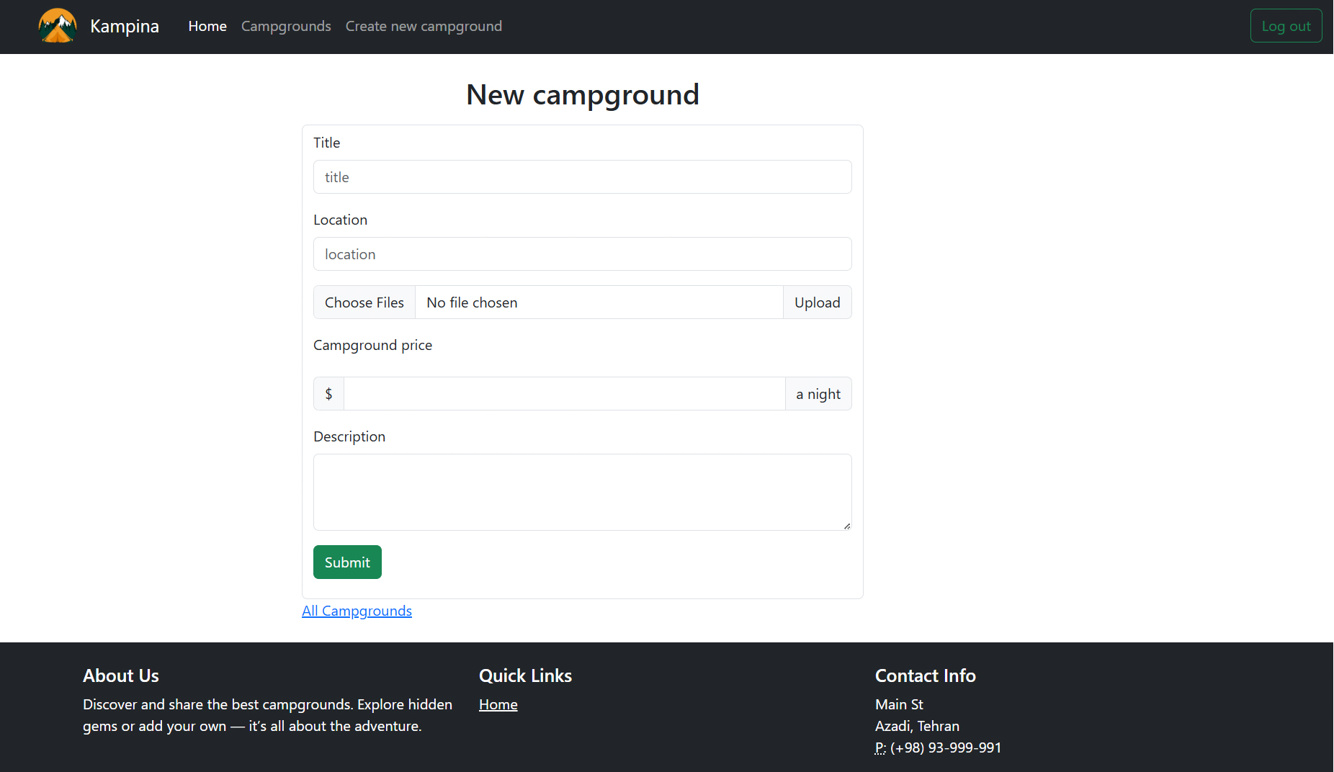Open Create new campground in navbar
The height and width of the screenshot is (772, 1334).
[424, 27]
